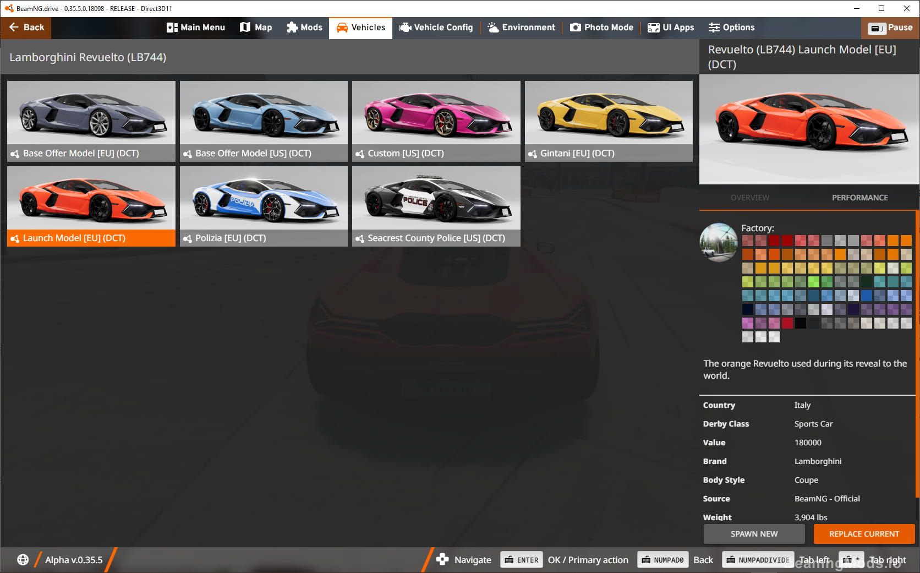The width and height of the screenshot is (920, 573).
Task: Open the Map via its map icon
Action: tap(245, 27)
